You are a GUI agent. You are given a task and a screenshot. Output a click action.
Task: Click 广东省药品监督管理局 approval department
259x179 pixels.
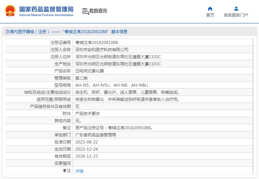click(96, 135)
